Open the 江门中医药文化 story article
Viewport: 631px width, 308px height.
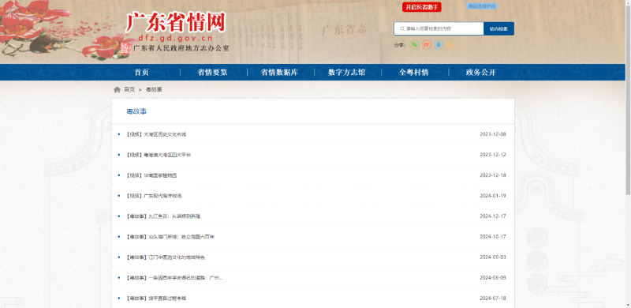point(165,257)
